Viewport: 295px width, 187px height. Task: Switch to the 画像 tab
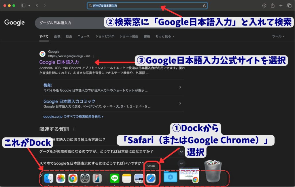coord(57,36)
